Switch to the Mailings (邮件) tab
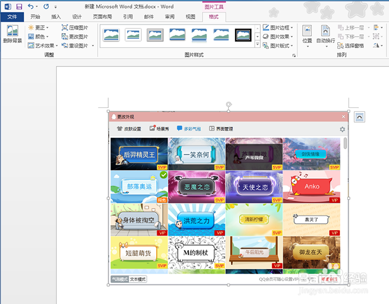Screen dimensions: 389x304 point(149,17)
